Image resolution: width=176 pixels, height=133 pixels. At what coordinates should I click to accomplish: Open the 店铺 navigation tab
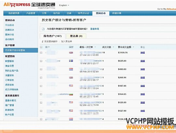pyautogui.click(x=69, y=13)
